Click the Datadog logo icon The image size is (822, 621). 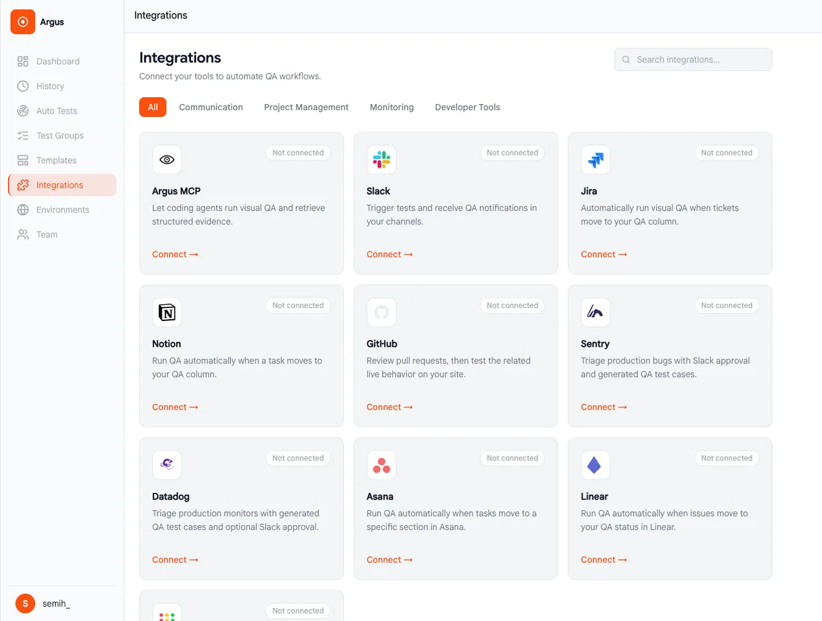pyautogui.click(x=167, y=465)
